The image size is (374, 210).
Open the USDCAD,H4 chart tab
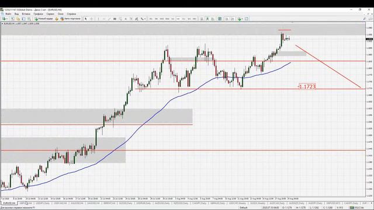(x=60, y=204)
